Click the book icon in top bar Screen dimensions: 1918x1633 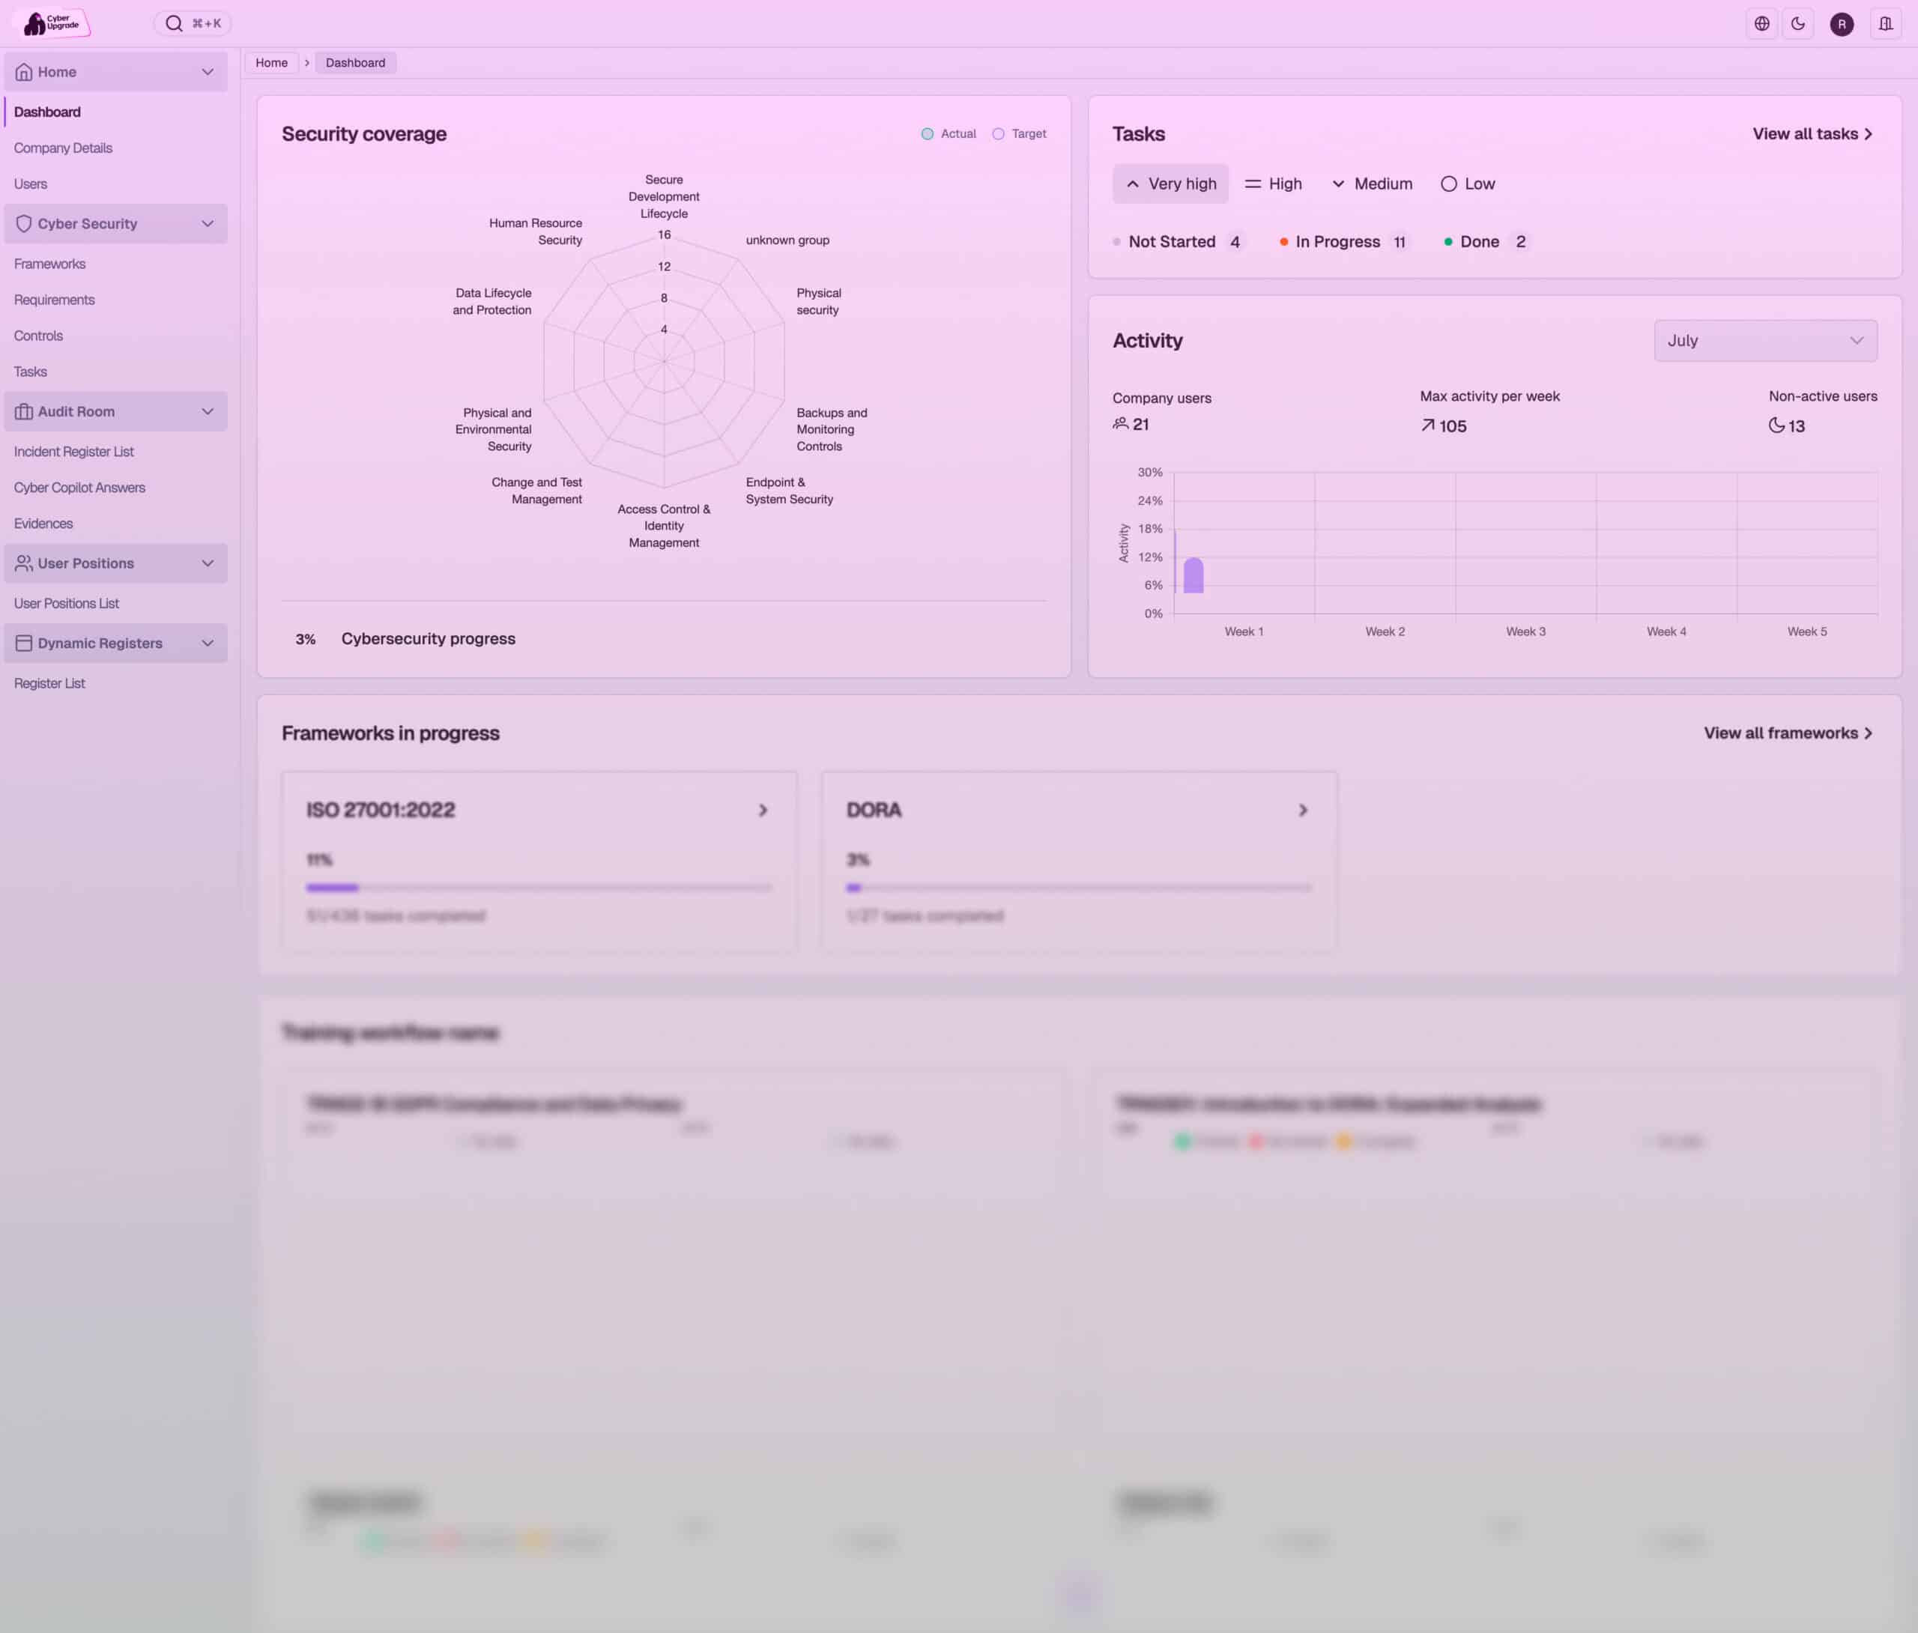click(1885, 24)
